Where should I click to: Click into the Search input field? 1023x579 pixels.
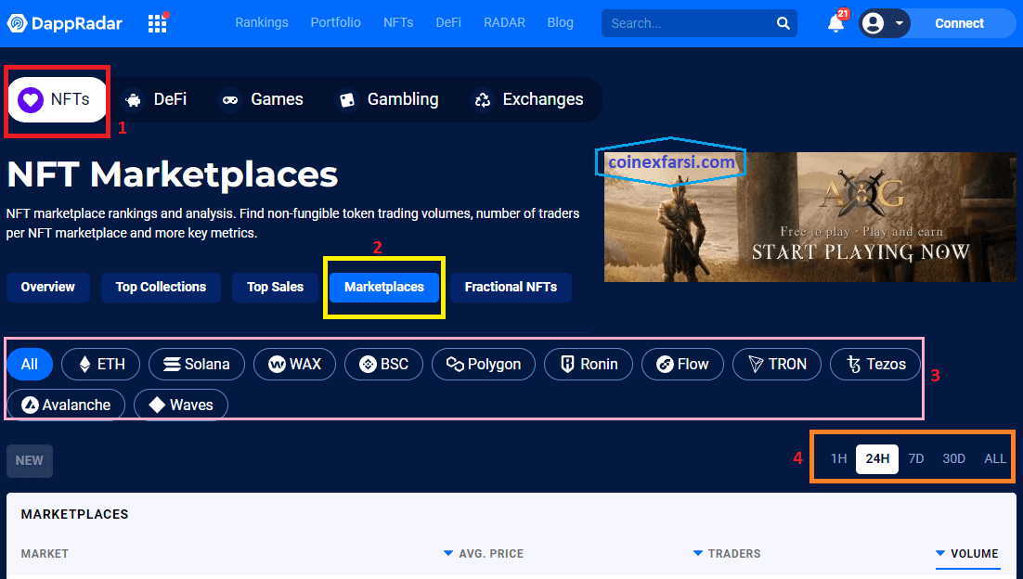tap(687, 23)
